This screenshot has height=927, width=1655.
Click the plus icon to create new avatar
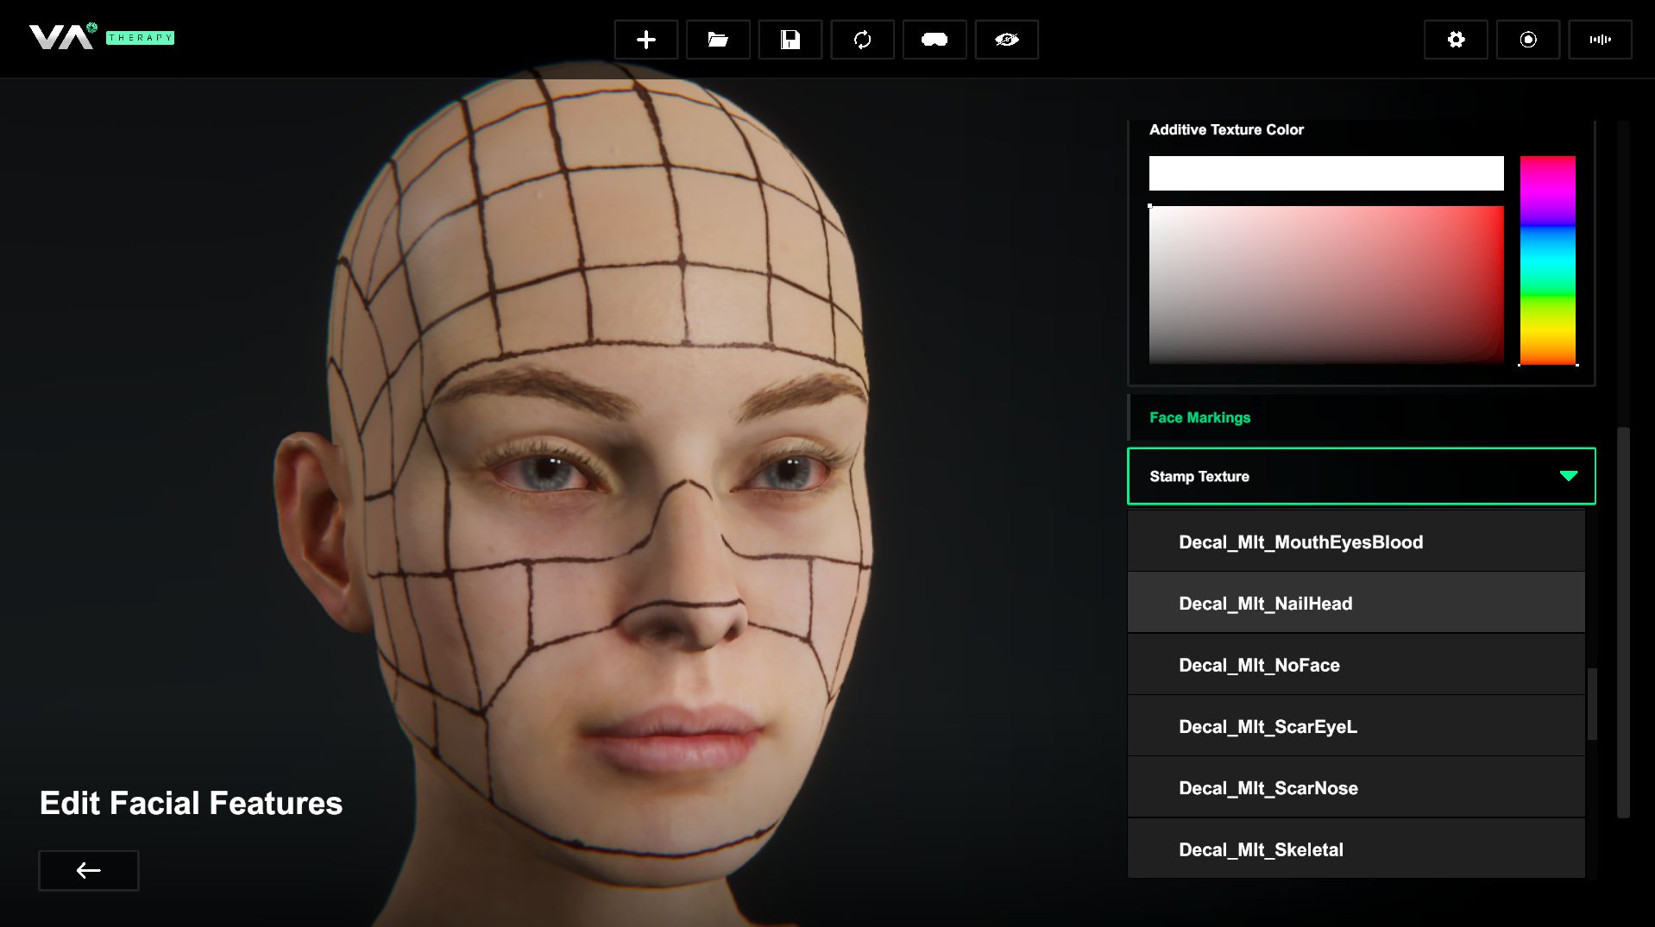point(645,40)
